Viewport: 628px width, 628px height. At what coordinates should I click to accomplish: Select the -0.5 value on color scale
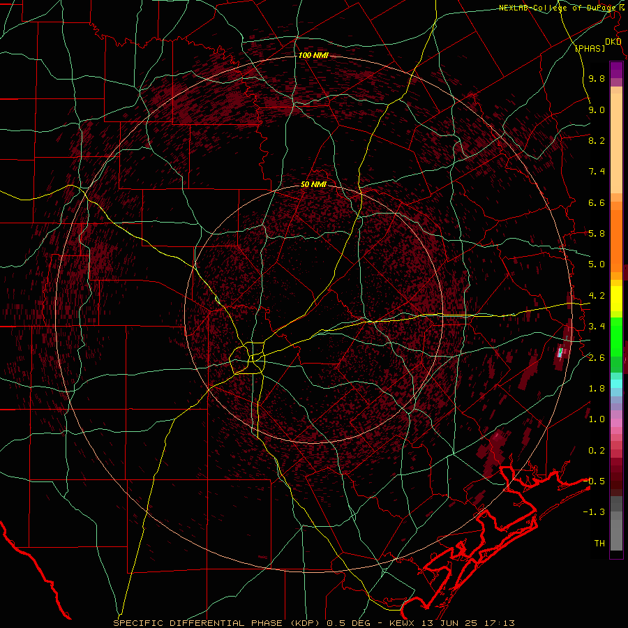point(595,481)
